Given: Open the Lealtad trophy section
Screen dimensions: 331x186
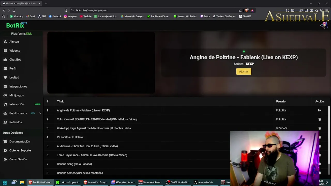Looking at the screenshot, I should point(14,78).
